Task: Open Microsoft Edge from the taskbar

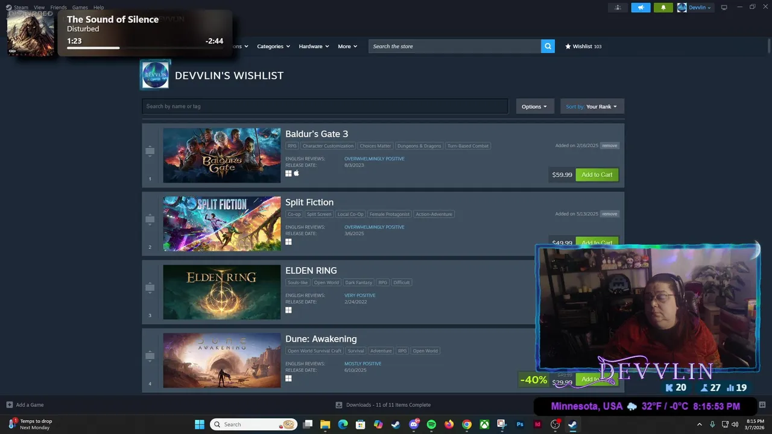Action: [343, 424]
